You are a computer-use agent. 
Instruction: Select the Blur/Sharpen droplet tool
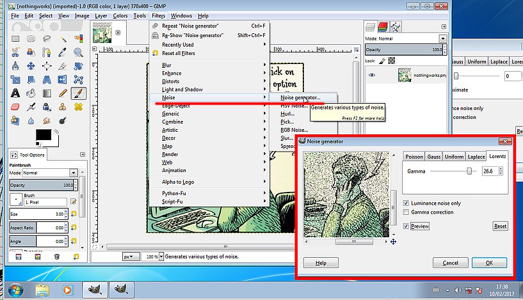pos(31,120)
